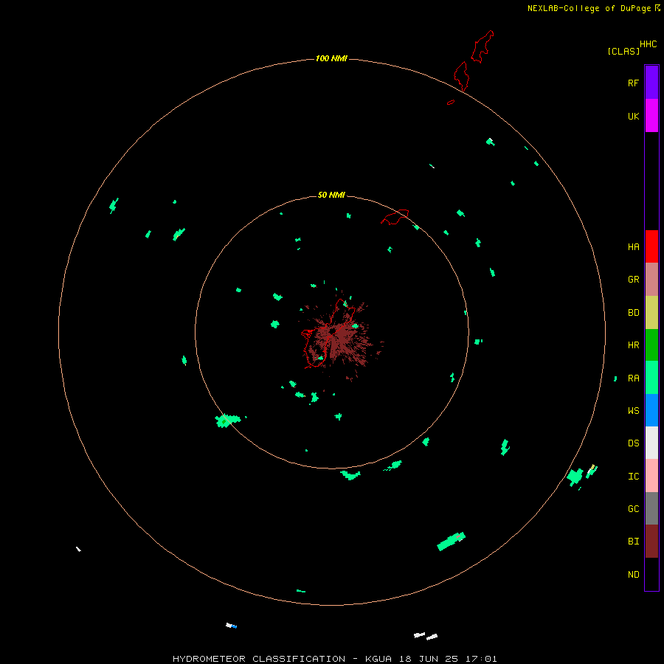Click the "18 JUN 25 17:01" timestamp
Image resolution: width=664 pixels, height=664 pixels.
coord(448,659)
